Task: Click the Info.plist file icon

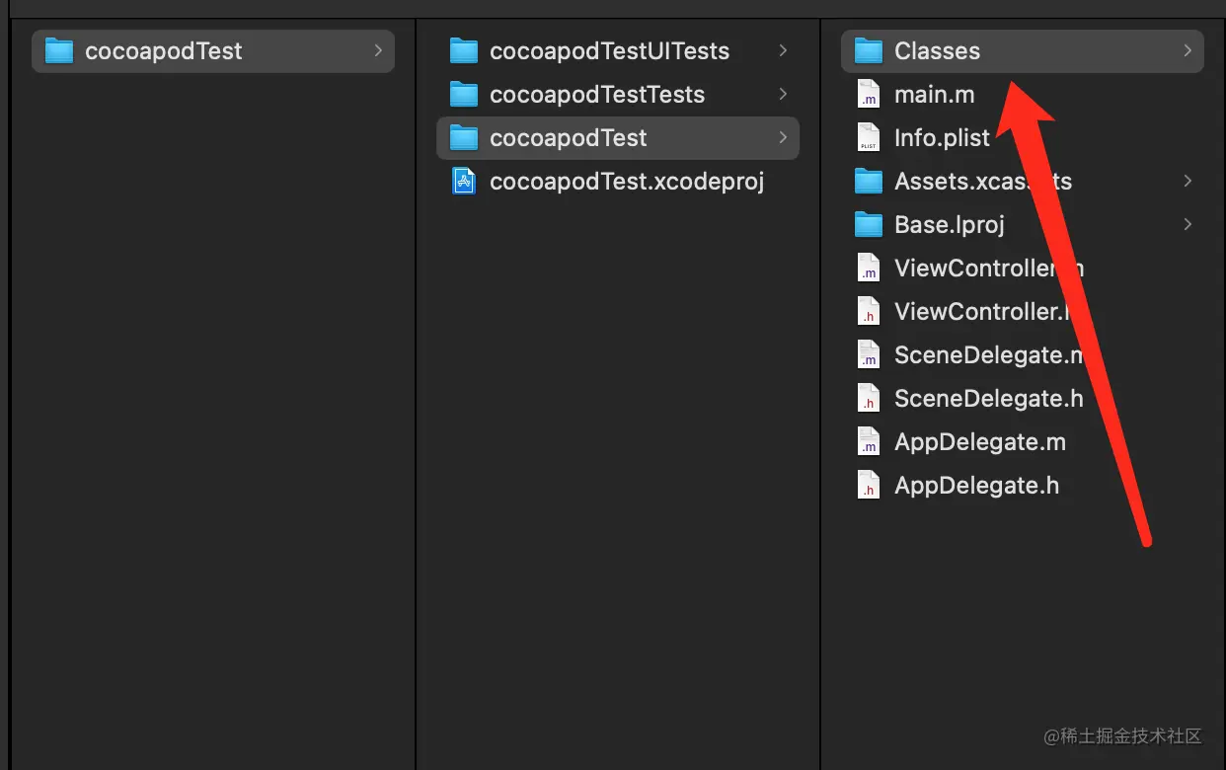Action: pos(868,138)
